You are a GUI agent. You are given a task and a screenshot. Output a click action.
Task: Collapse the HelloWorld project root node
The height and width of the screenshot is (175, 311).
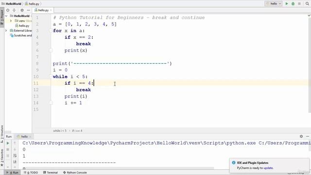(x=6, y=16)
